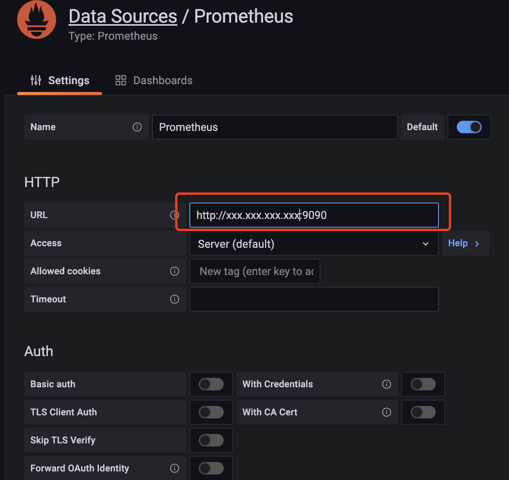509x480 pixels.
Task: Toggle the Default data source switch
Action: click(469, 127)
